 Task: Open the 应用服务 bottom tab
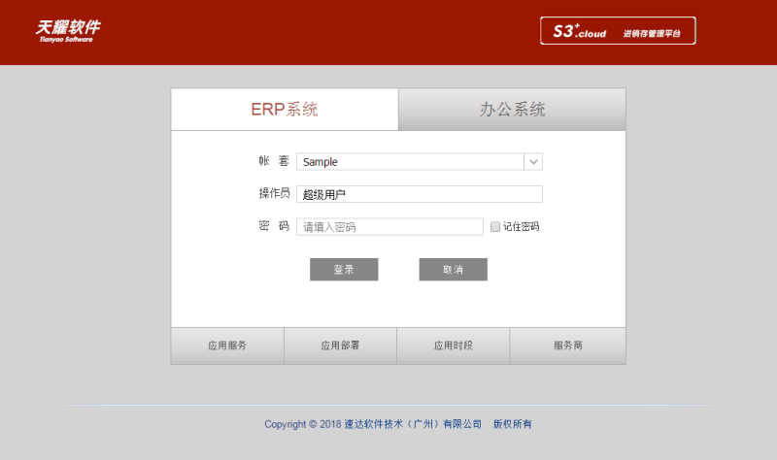coord(227,345)
